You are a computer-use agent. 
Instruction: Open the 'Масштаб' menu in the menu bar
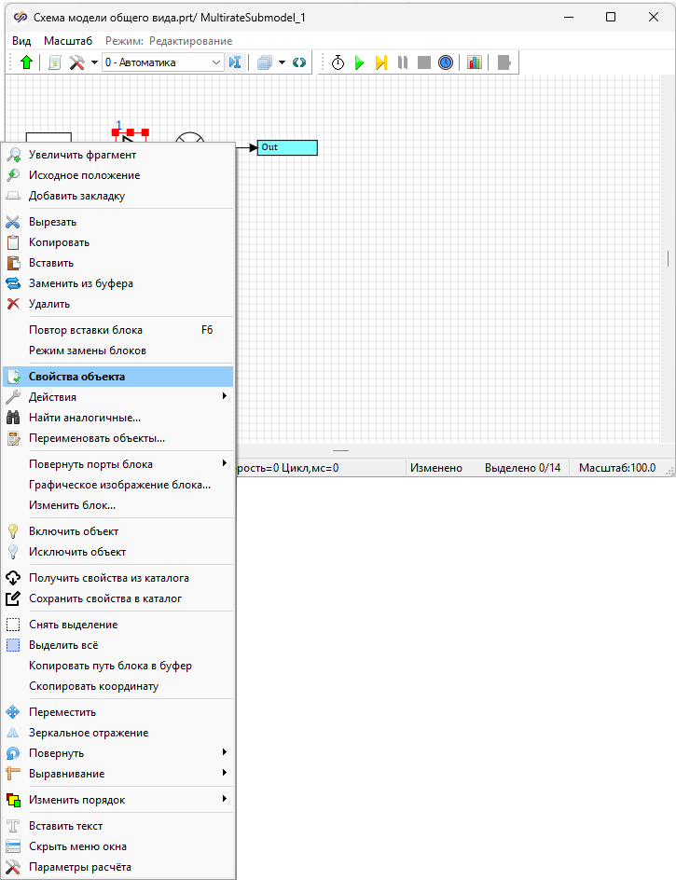point(67,41)
